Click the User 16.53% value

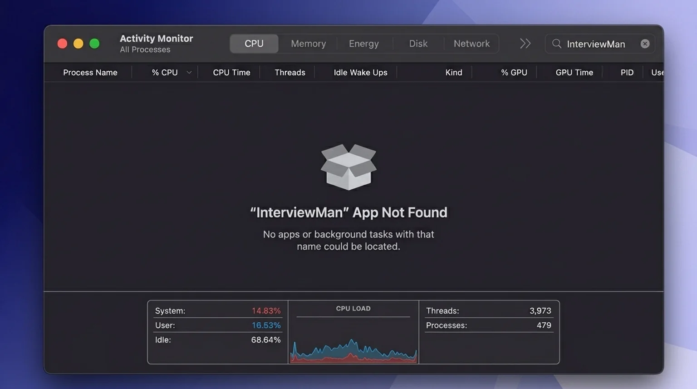click(266, 325)
